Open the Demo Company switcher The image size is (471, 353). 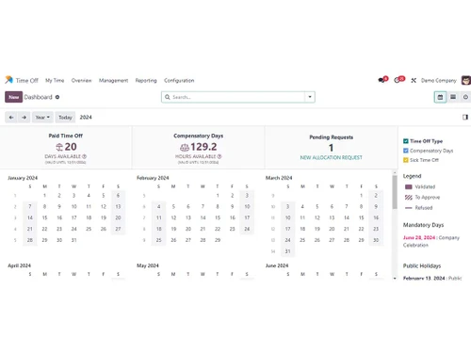[x=439, y=81]
